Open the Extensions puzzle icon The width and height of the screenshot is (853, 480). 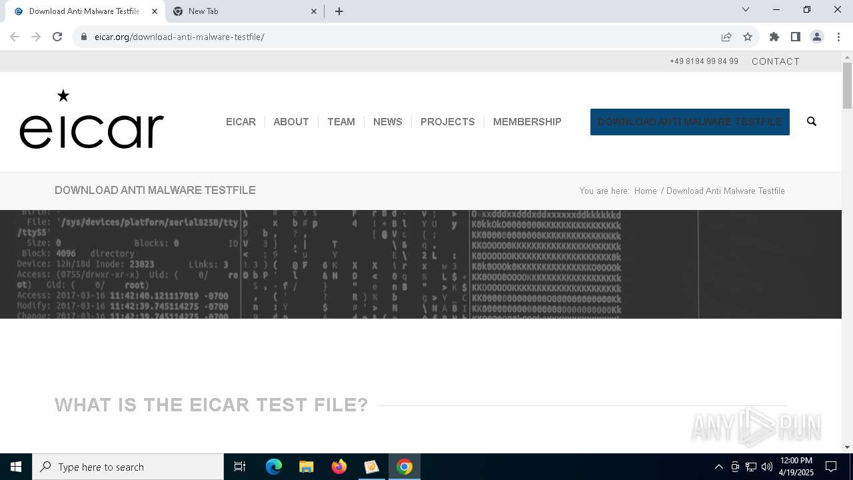coord(774,37)
